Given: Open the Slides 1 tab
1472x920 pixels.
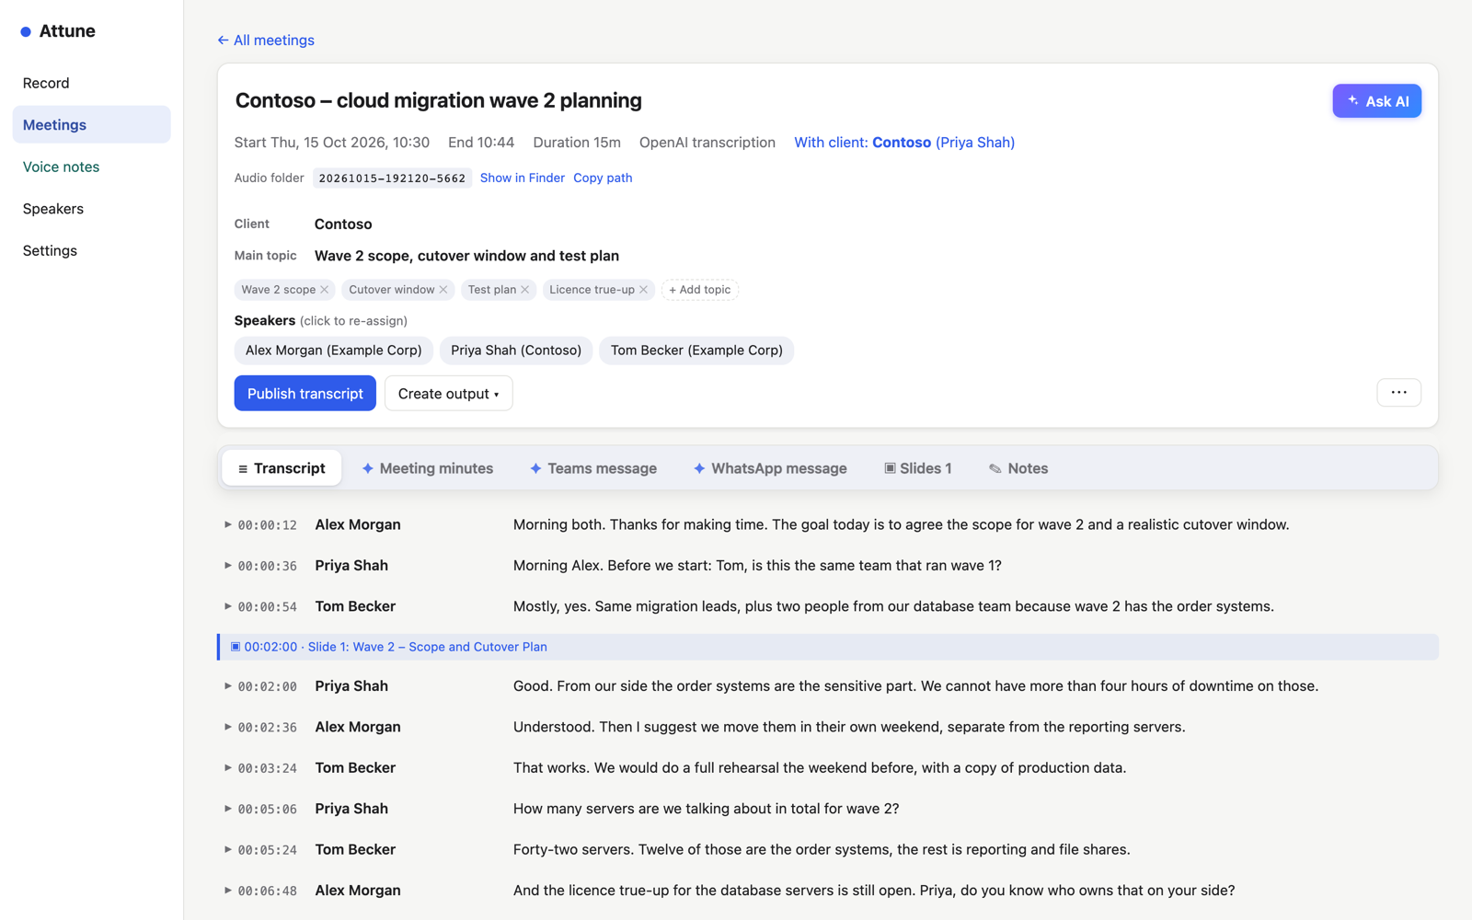Looking at the screenshot, I should point(918,468).
